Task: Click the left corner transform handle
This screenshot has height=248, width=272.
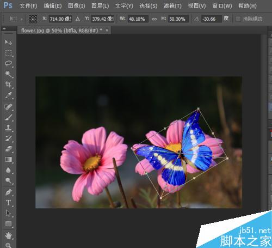Action: [x=132, y=148]
